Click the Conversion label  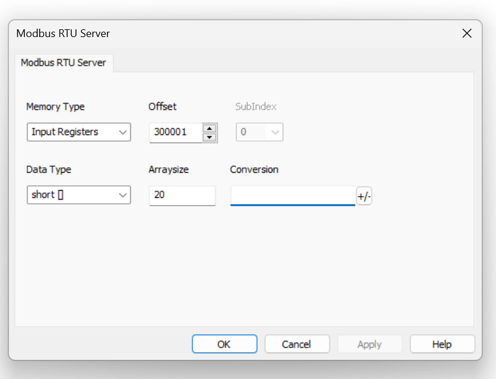pos(254,170)
